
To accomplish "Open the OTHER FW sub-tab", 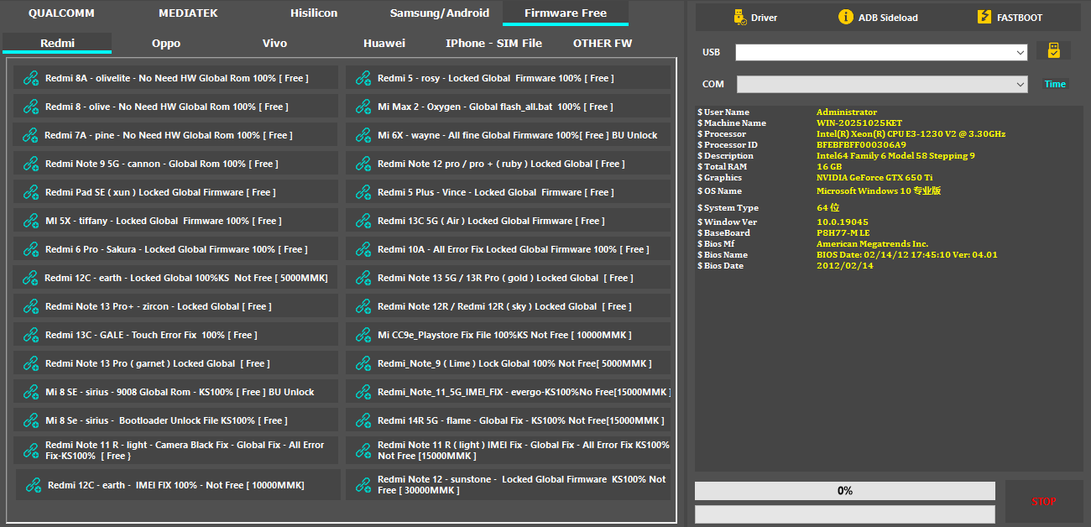I will (x=603, y=44).
